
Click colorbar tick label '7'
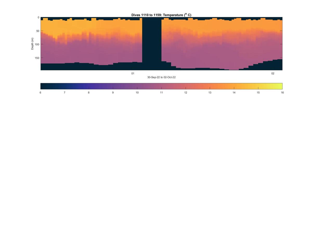(64, 93)
